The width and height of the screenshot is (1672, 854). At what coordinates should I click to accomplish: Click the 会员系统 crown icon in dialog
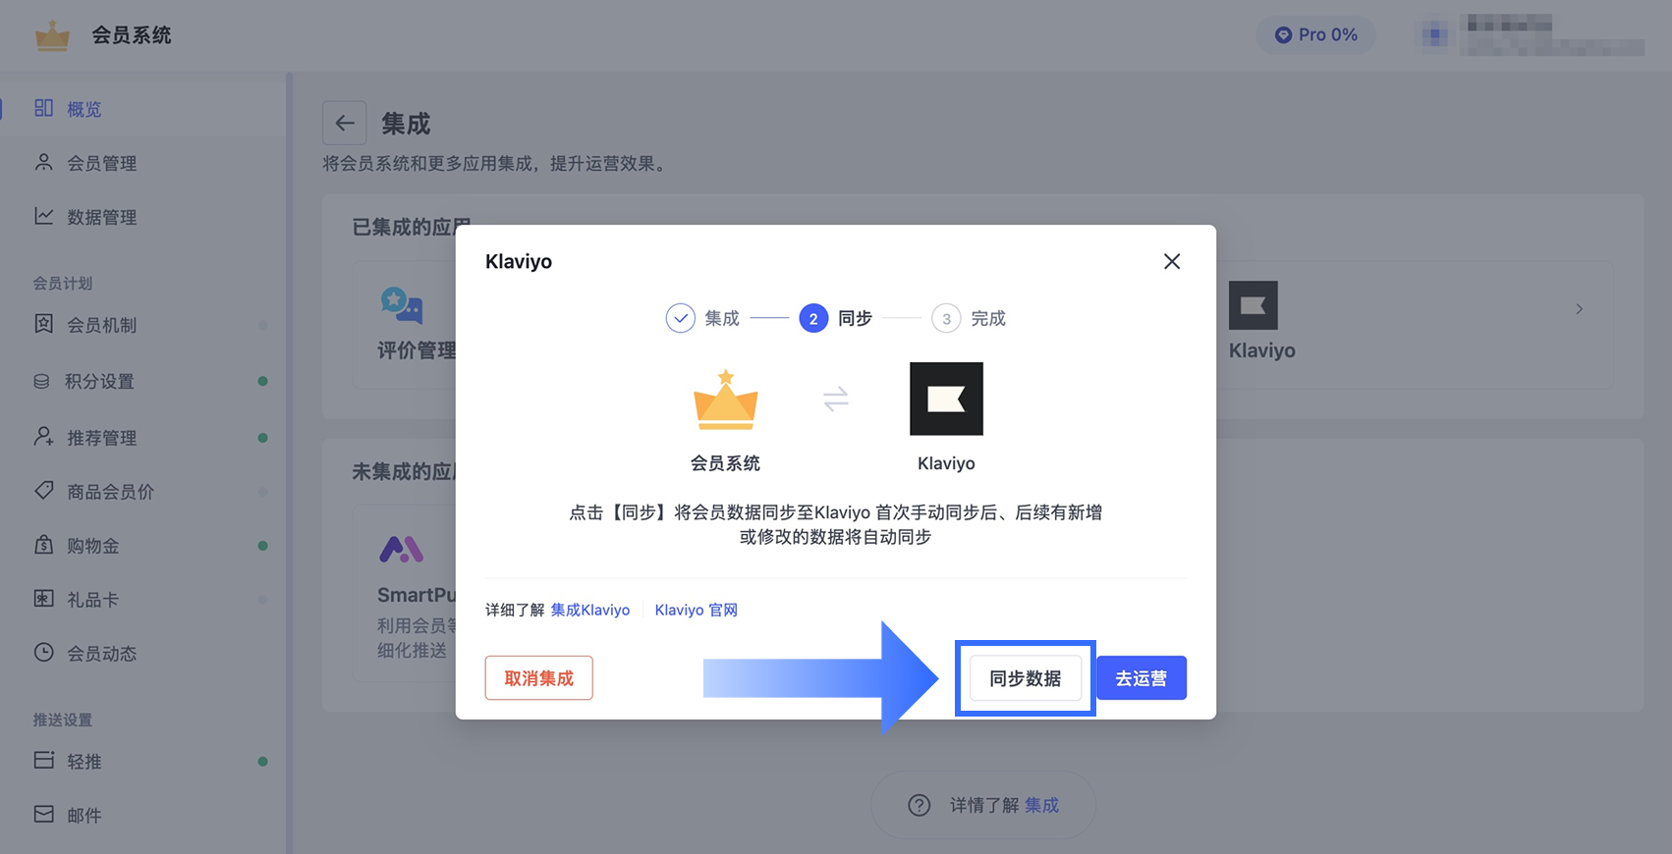726,400
